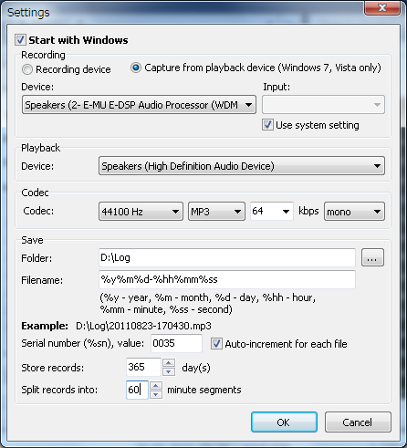Screen dimensions: 407x448
Task: Click the Cancel button
Action: point(358,422)
